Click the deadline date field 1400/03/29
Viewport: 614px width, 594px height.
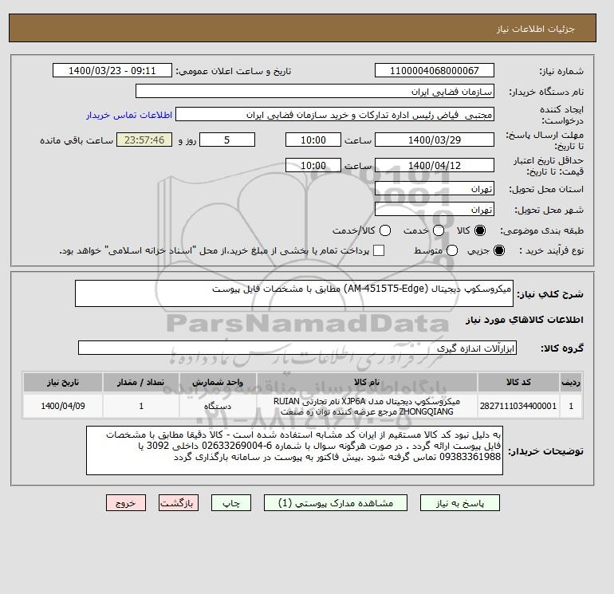pos(435,140)
